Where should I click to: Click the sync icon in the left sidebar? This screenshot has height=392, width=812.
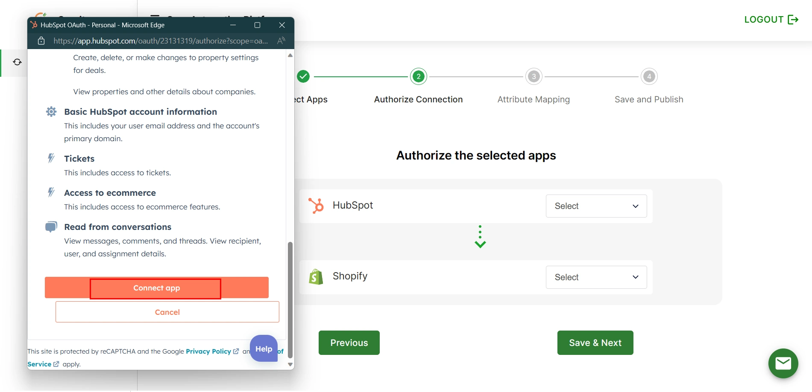(17, 62)
